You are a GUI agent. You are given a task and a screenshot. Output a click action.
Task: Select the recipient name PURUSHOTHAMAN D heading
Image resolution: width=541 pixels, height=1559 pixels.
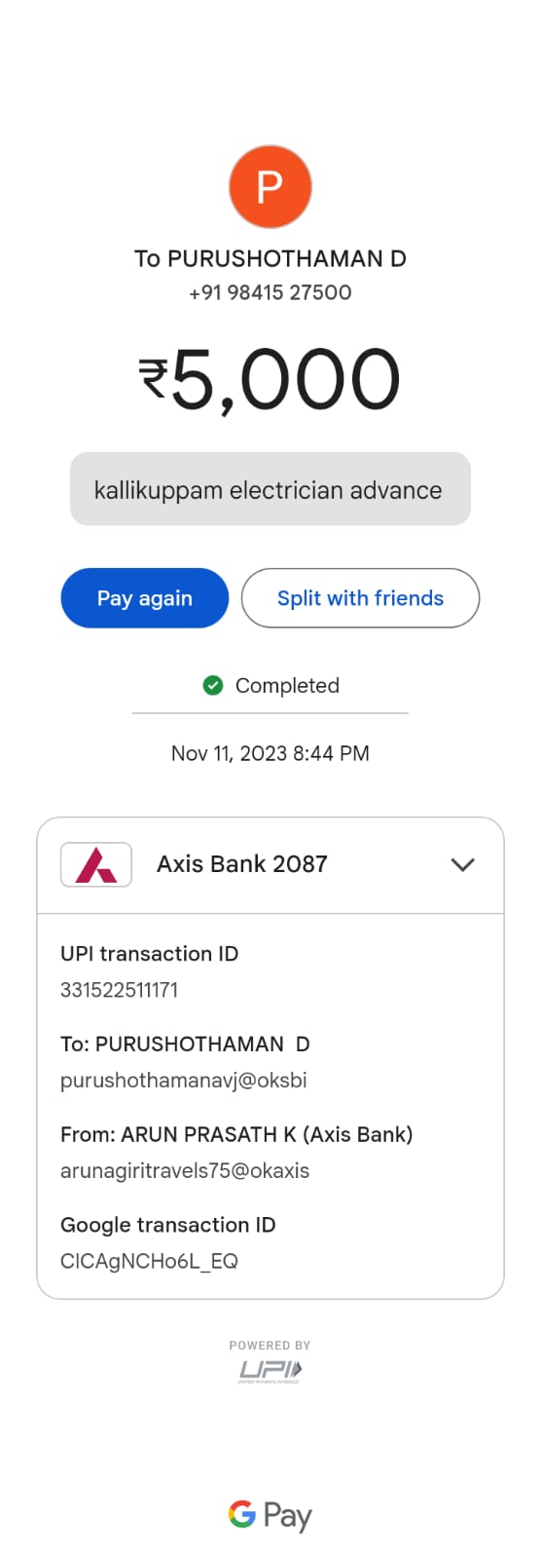coord(270,258)
